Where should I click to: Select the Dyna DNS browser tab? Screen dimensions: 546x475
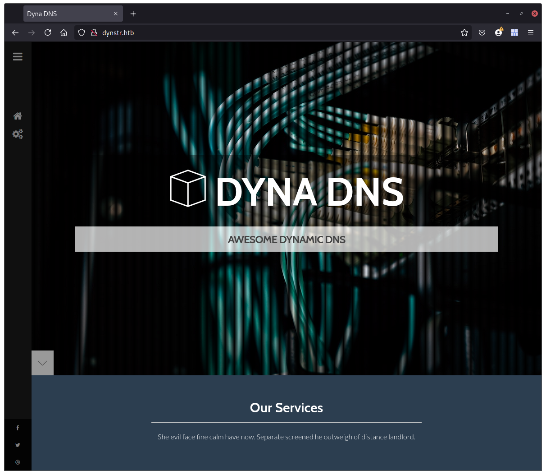(68, 14)
